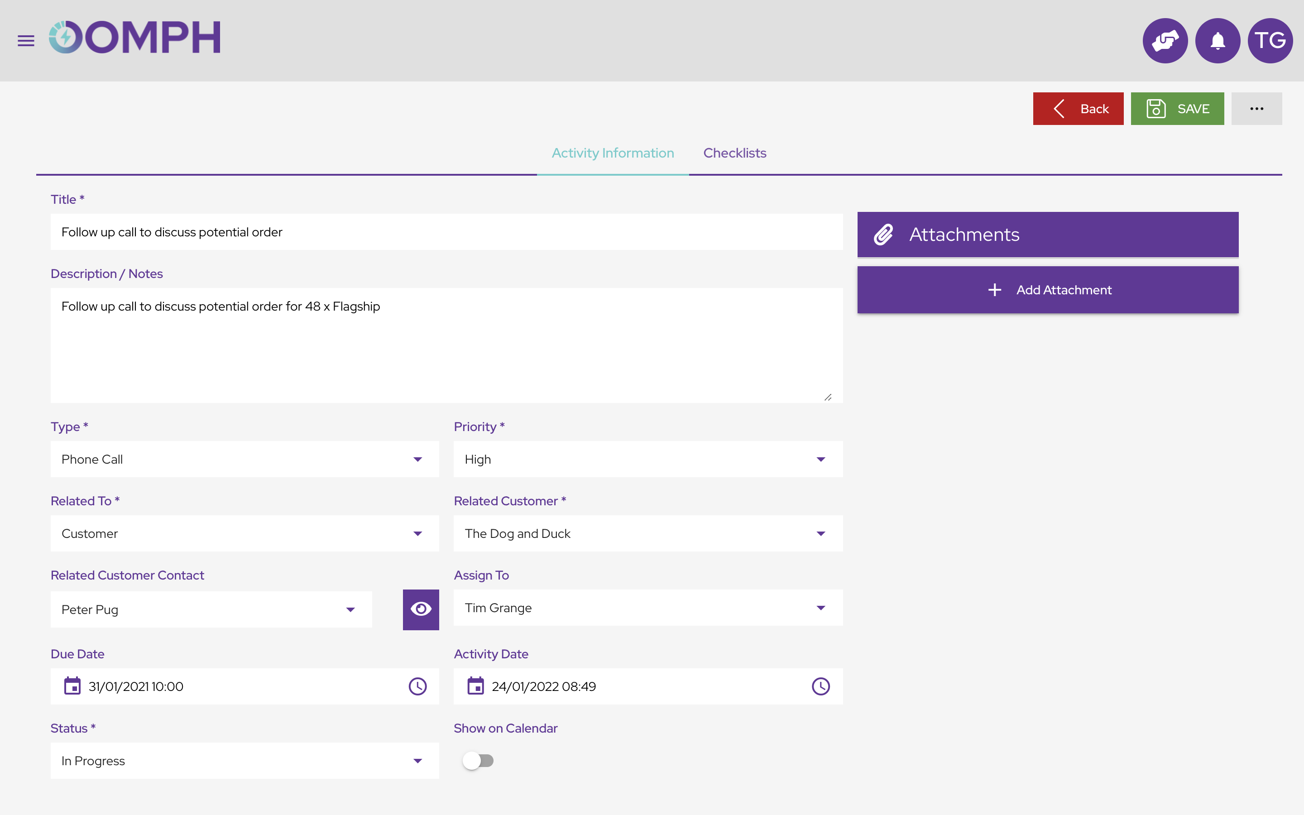The height and width of the screenshot is (815, 1304).
Task: Switch to the Checklists tab
Action: tap(734, 153)
